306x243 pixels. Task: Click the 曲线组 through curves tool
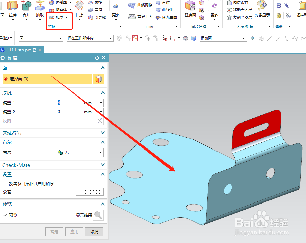(x=164, y=10)
